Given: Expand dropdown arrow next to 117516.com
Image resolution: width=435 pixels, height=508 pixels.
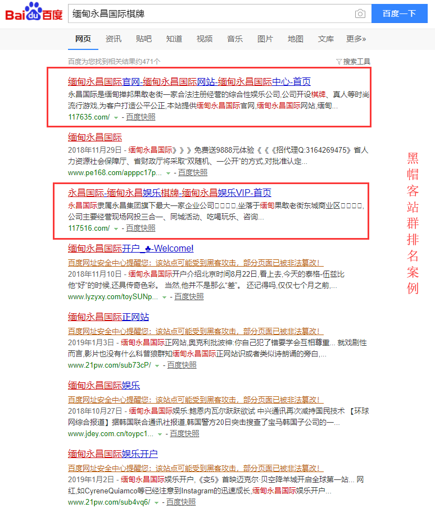Looking at the screenshot, I should 116,228.
